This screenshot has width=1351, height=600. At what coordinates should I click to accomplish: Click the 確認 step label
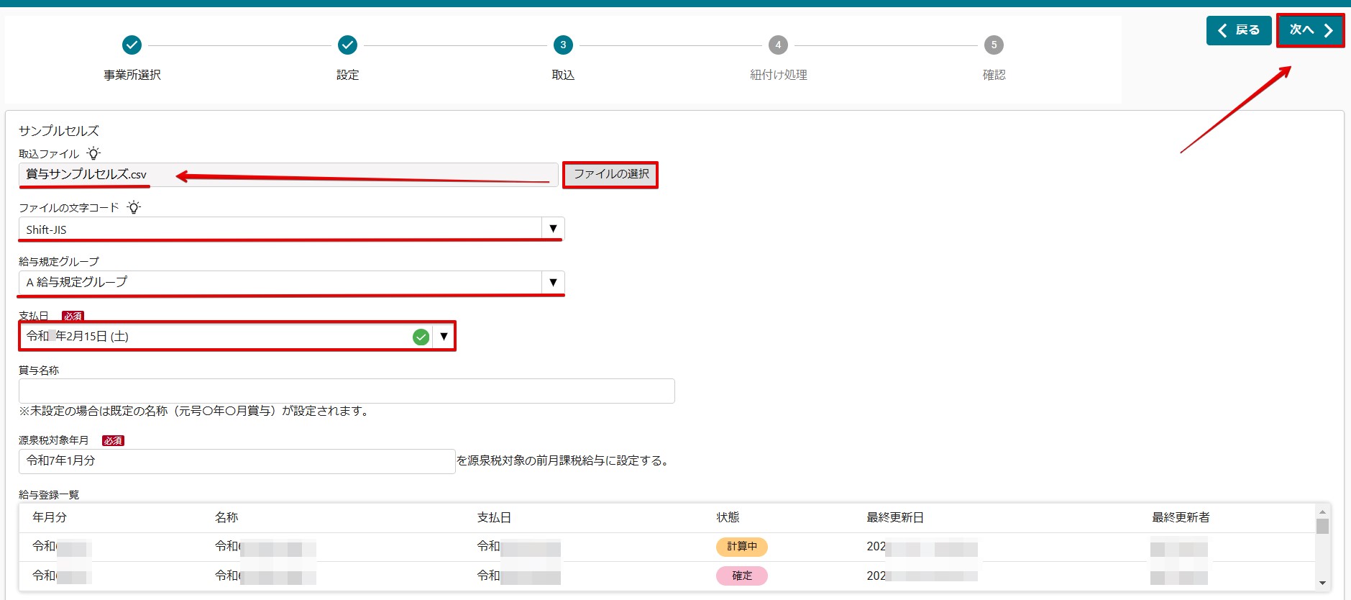point(994,75)
